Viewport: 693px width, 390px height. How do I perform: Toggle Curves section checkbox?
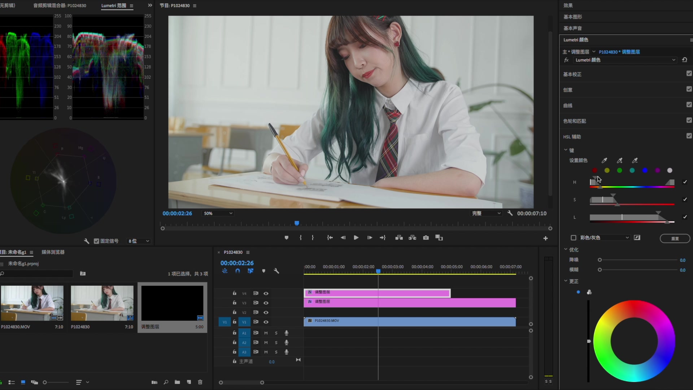(689, 104)
